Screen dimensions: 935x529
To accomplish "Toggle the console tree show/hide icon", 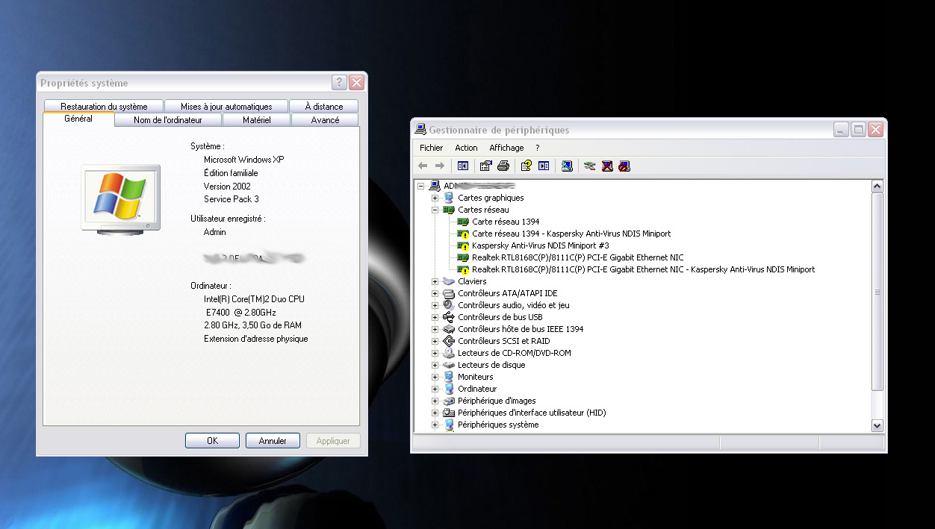I will pos(463,166).
